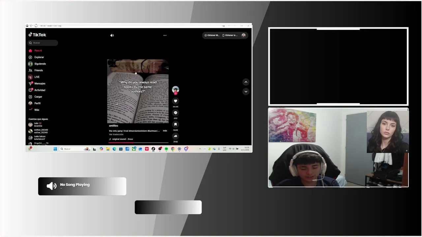Open the TikTok app in the taskbar
422x237 pixels.
[153, 149]
